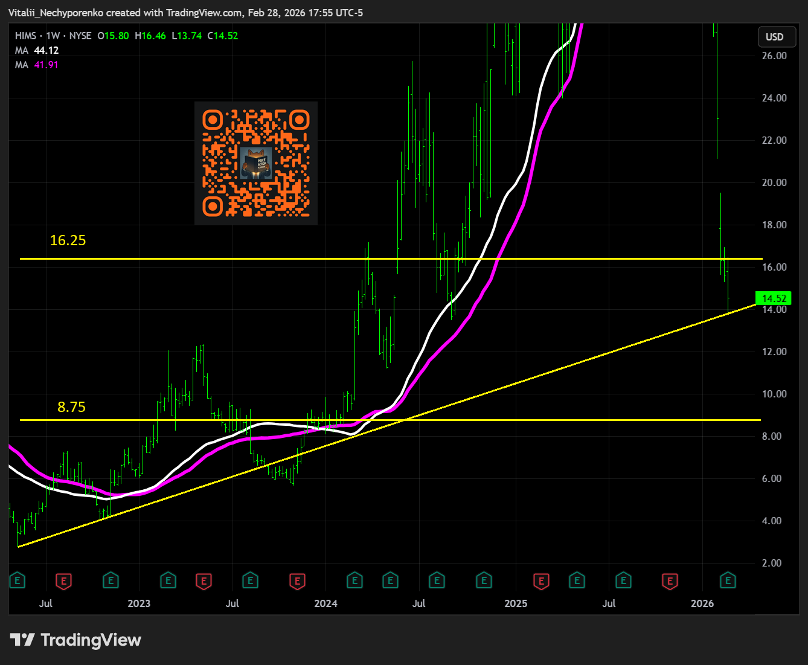This screenshot has height=665, width=808.
Task: Select the yellow 8.75 text annotation
Action: [71, 407]
